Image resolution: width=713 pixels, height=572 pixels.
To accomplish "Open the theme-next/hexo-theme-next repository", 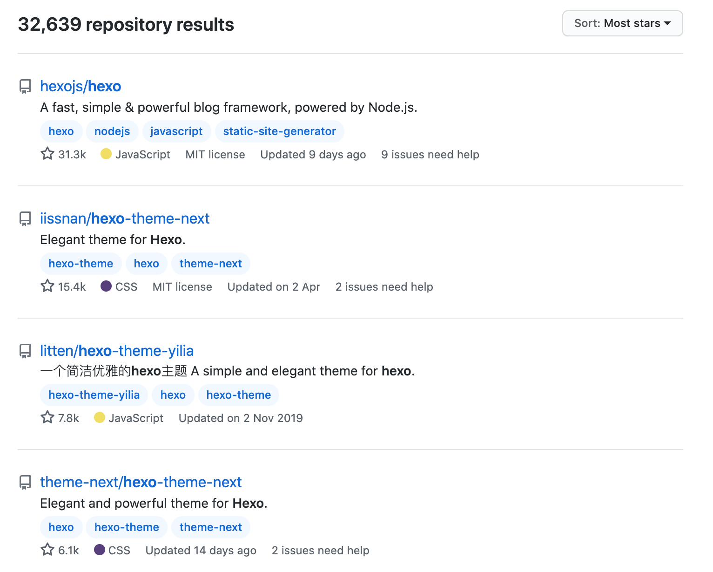I will point(141,482).
